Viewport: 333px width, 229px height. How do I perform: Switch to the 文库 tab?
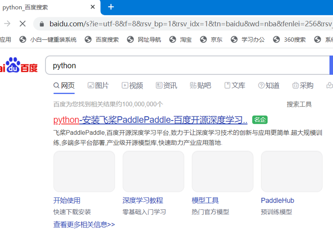click(235, 85)
